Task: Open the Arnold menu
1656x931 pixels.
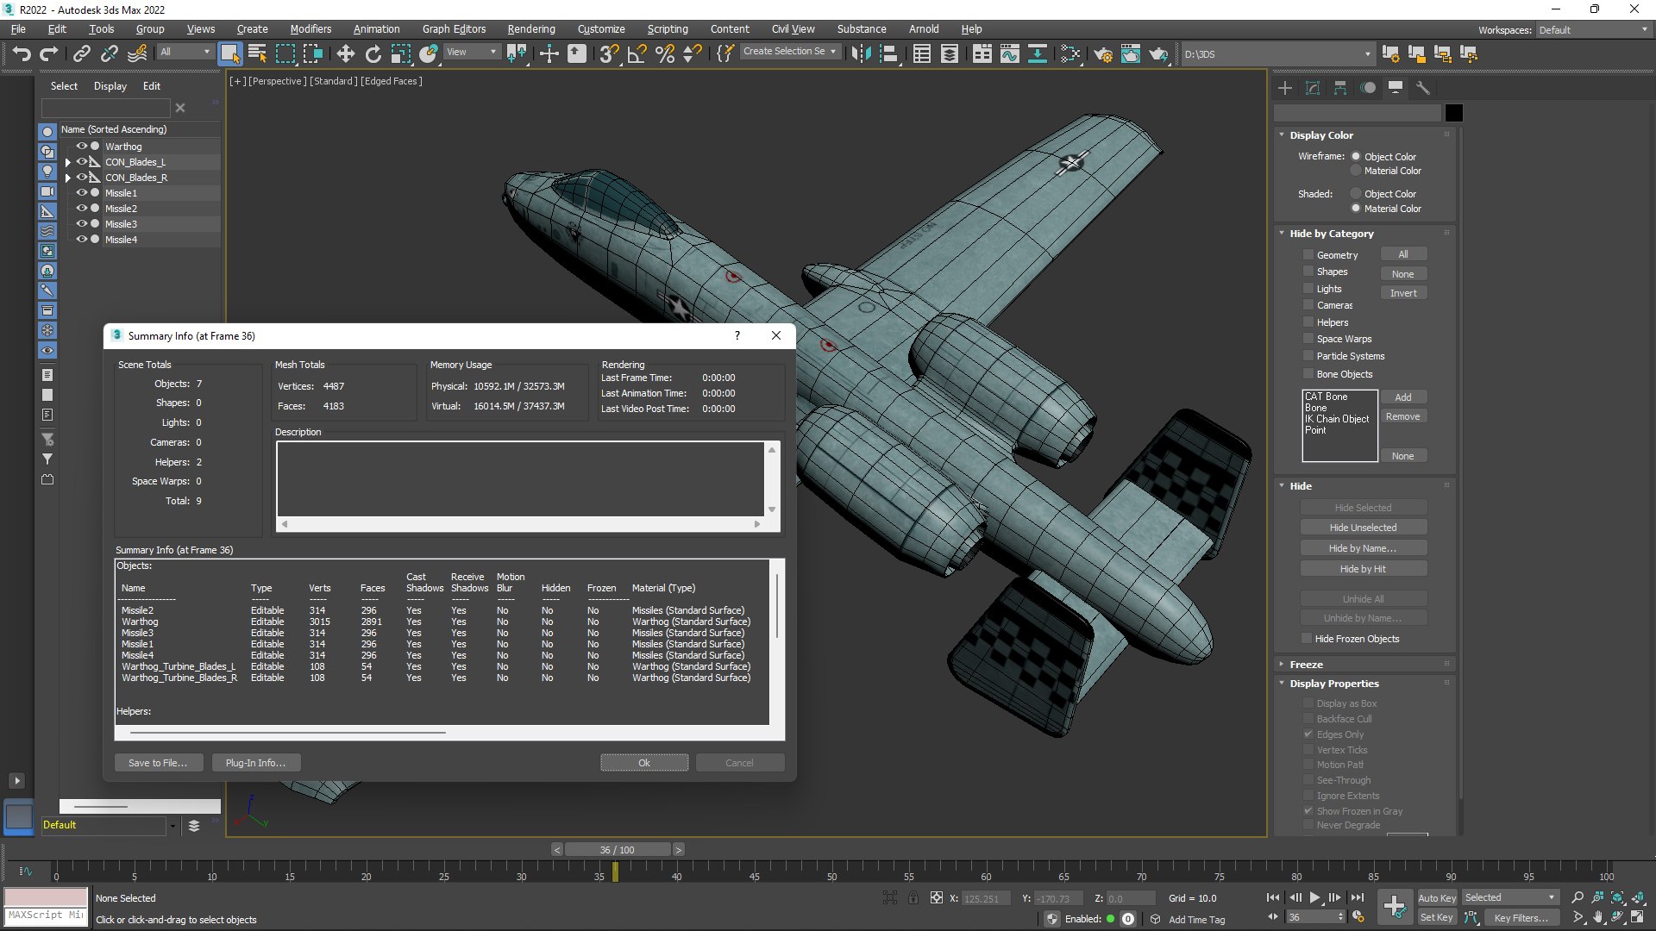Action: coord(924,28)
